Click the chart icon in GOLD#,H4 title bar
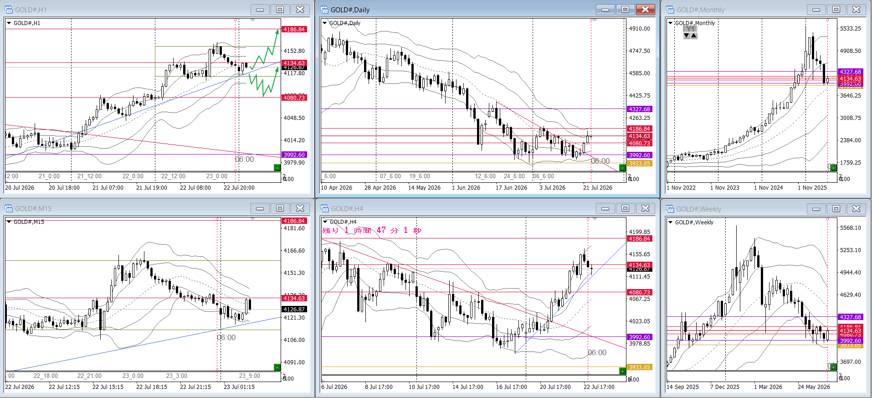This screenshot has height=398, width=872. coord(325,208)
